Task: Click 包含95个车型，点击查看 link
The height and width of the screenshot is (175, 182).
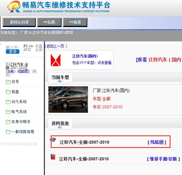Action: tap(92, 63)
